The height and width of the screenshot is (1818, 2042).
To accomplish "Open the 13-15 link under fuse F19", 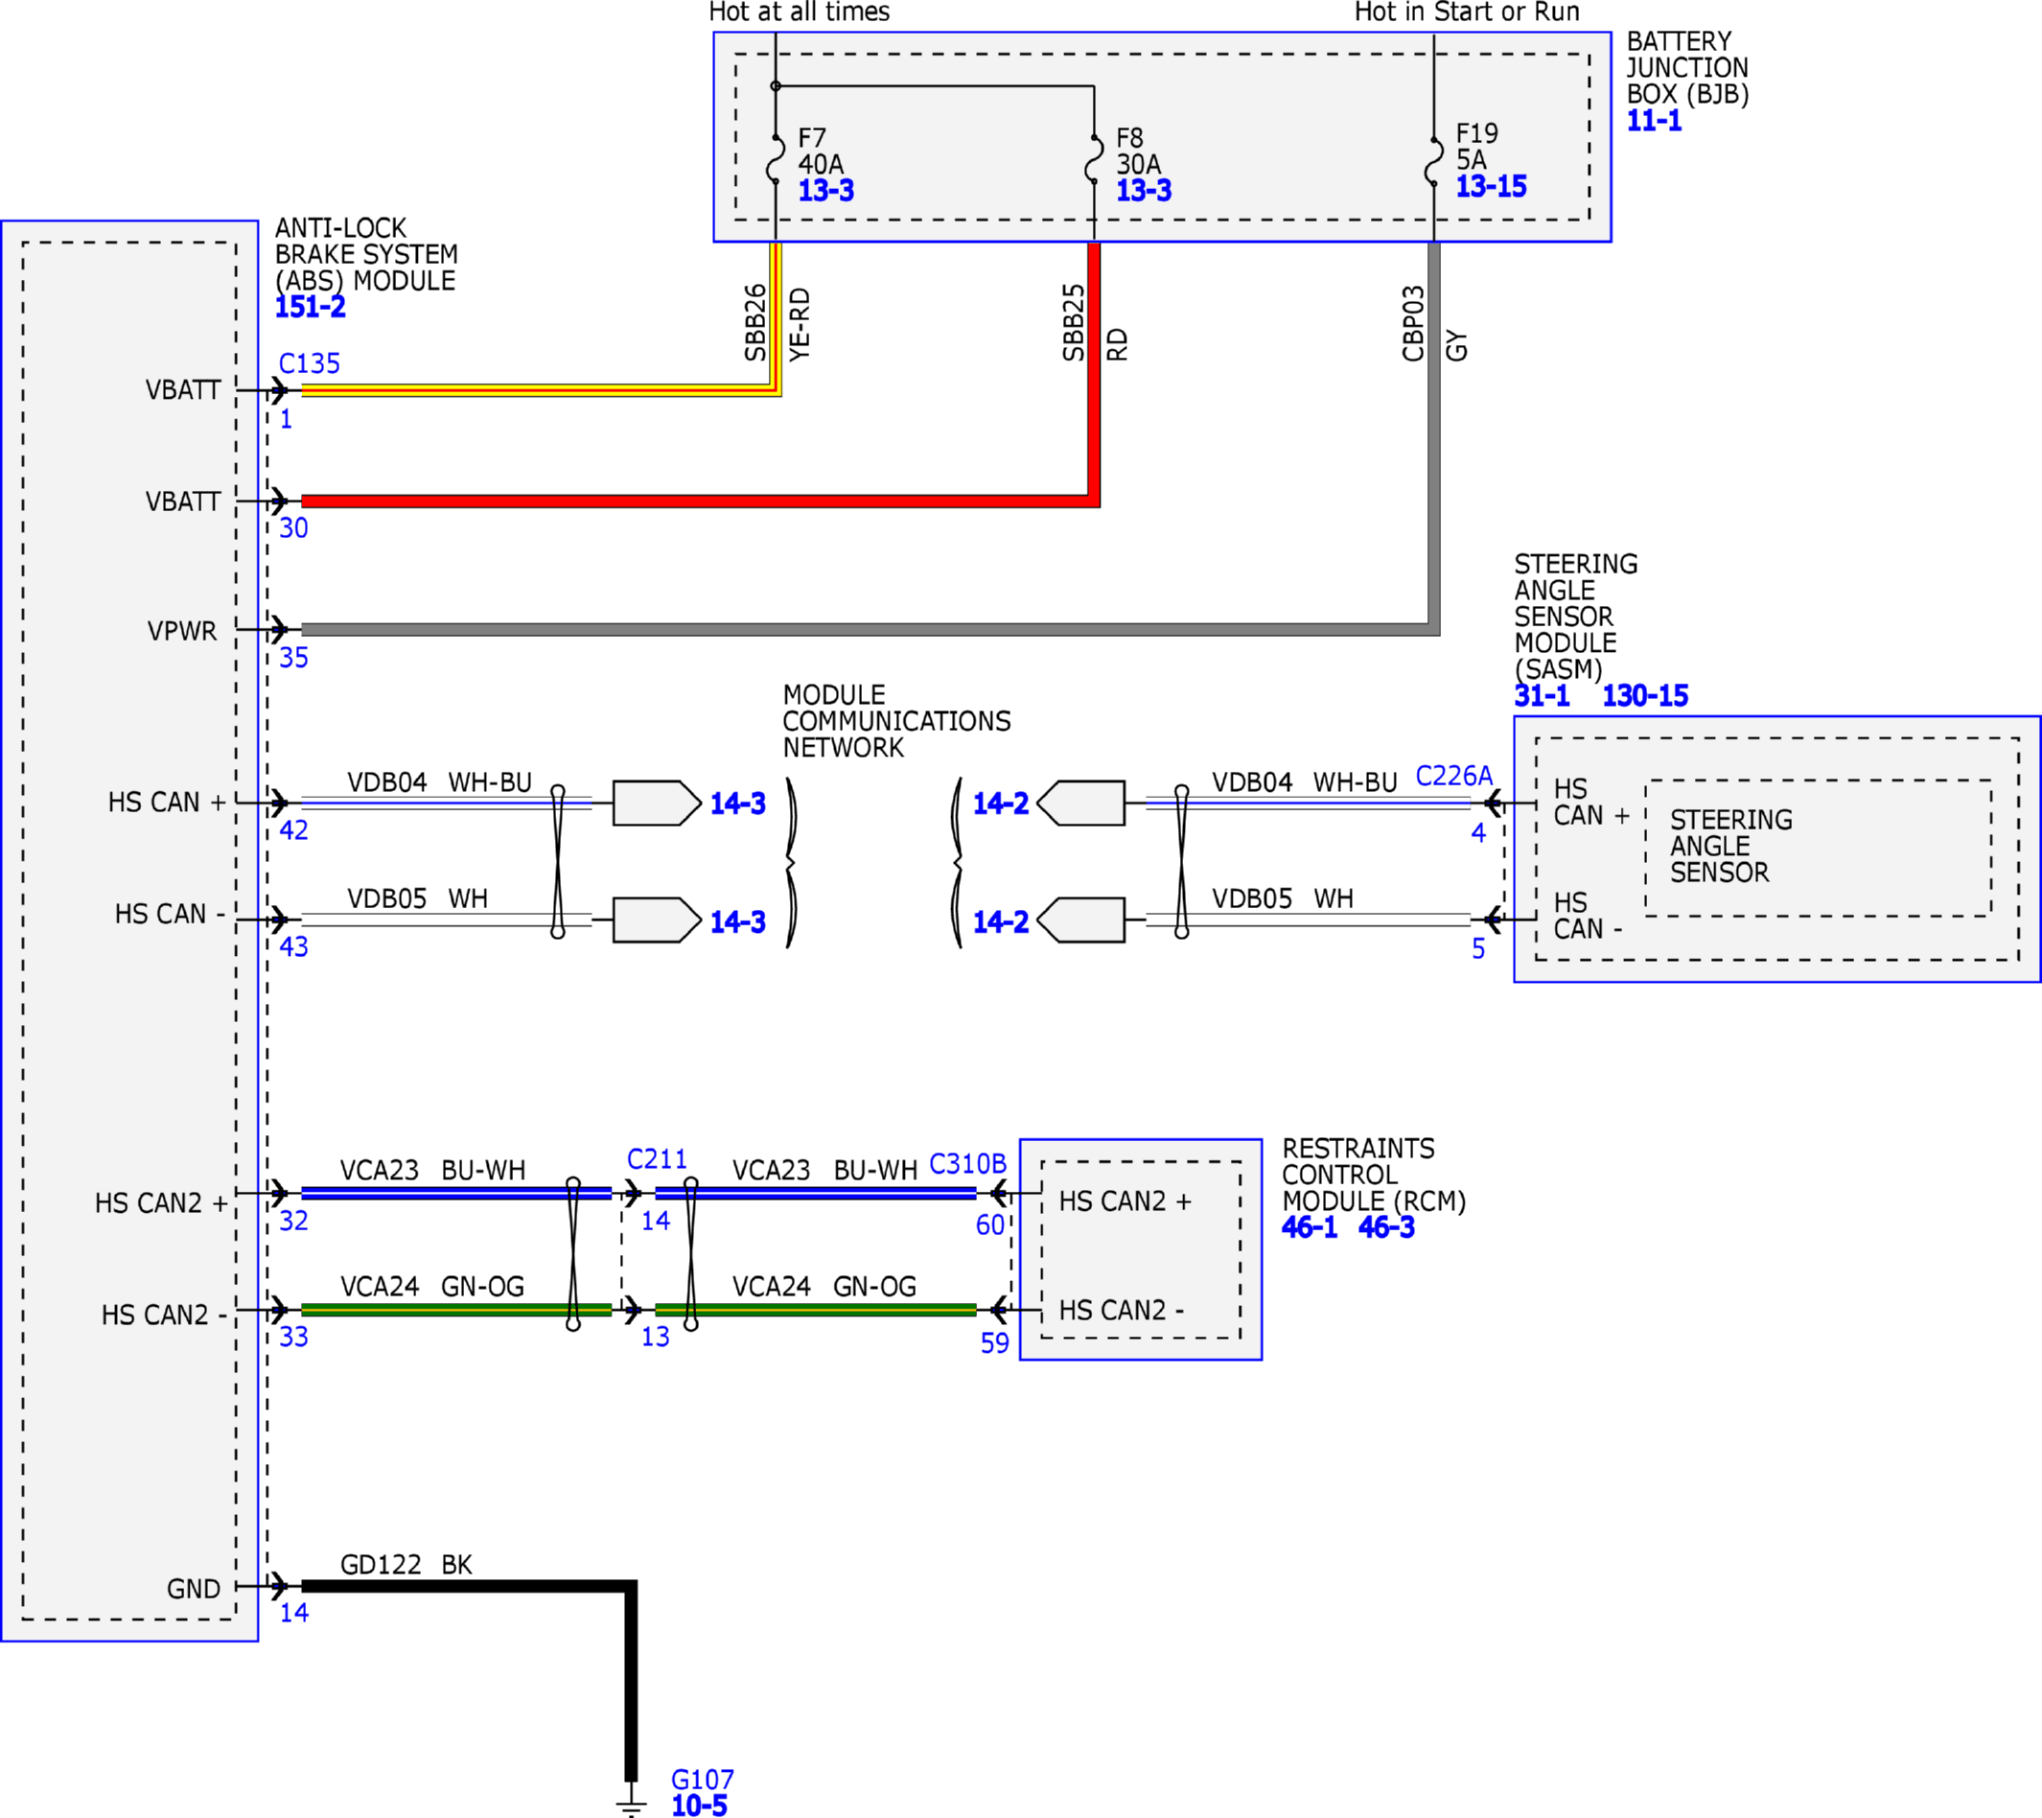I will 1491,186.
